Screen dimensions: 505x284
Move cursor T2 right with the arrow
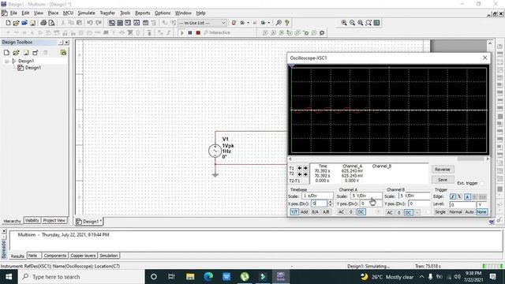305,174
